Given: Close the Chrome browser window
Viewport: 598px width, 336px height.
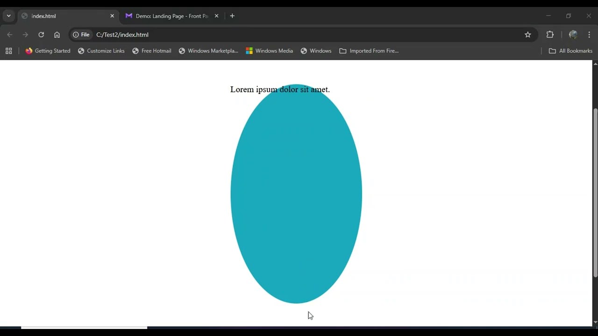Looking at the screenshot, I should (x=589, y=16).
